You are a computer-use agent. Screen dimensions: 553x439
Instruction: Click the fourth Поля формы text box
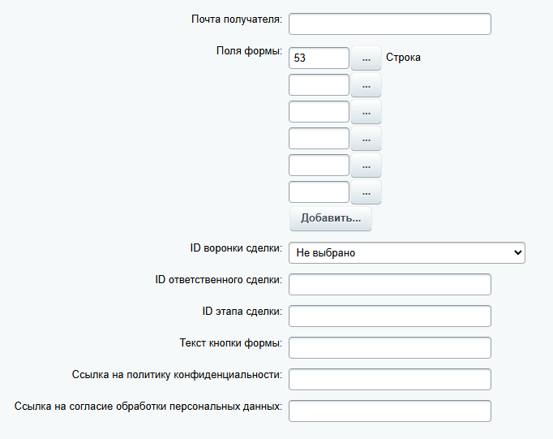319,139
